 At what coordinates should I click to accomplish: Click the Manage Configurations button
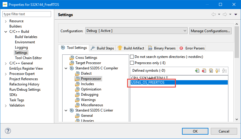(210, 31)
